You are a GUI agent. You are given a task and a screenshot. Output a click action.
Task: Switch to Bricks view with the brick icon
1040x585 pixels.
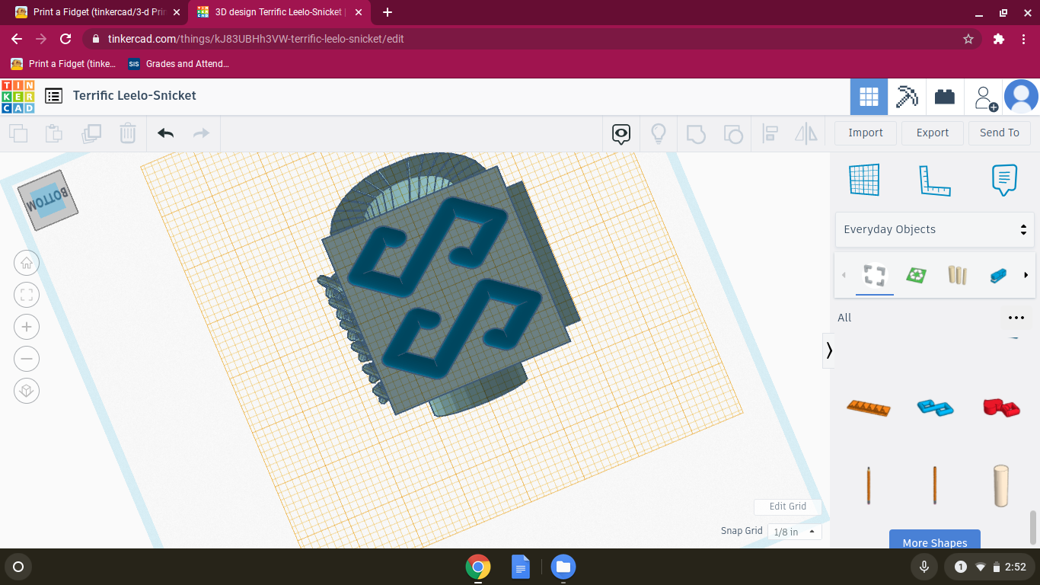click(945, 97)
